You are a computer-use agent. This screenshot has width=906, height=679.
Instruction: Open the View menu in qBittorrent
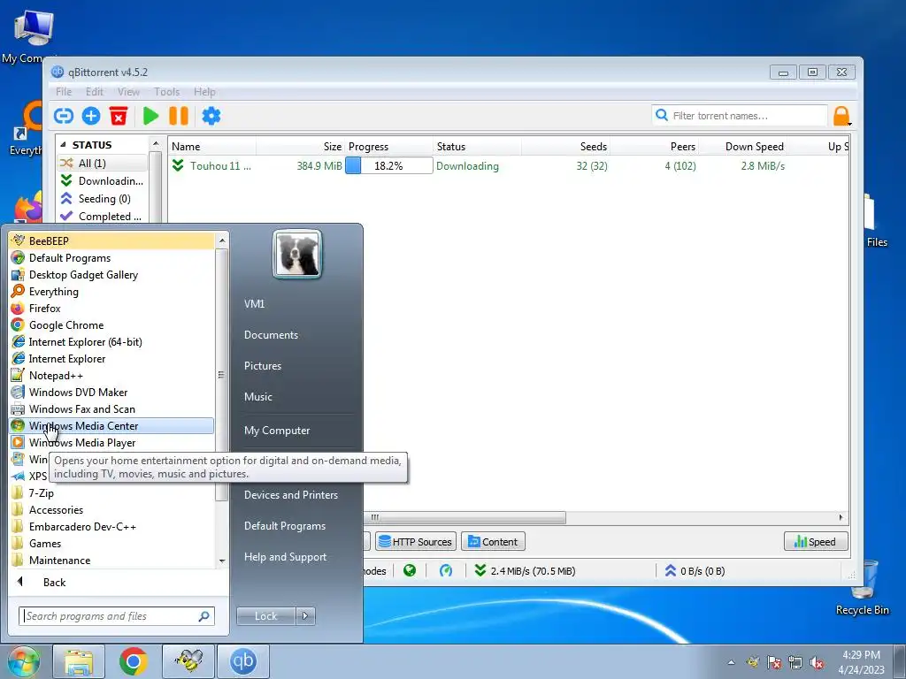tap(128, 92)
